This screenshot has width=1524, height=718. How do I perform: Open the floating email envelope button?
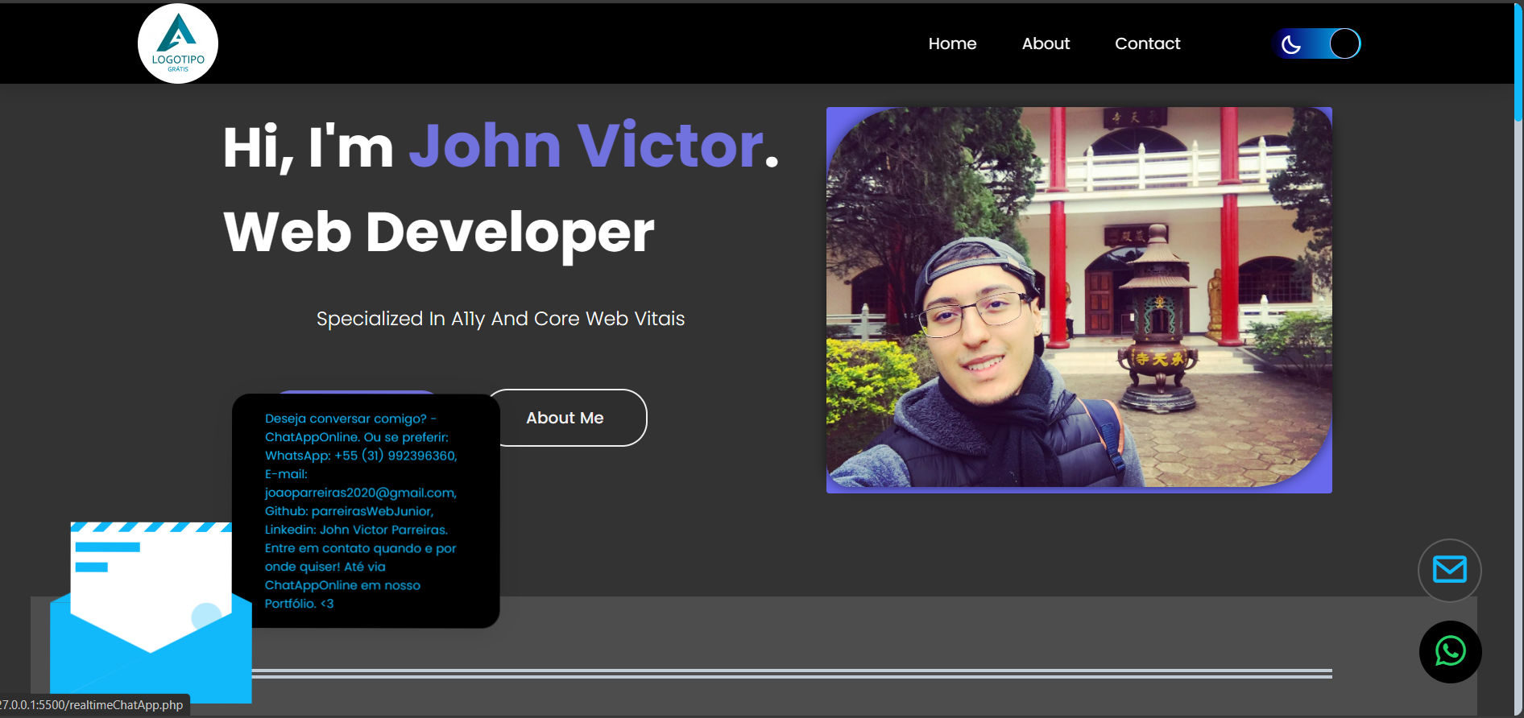[x=1449, y=570]
